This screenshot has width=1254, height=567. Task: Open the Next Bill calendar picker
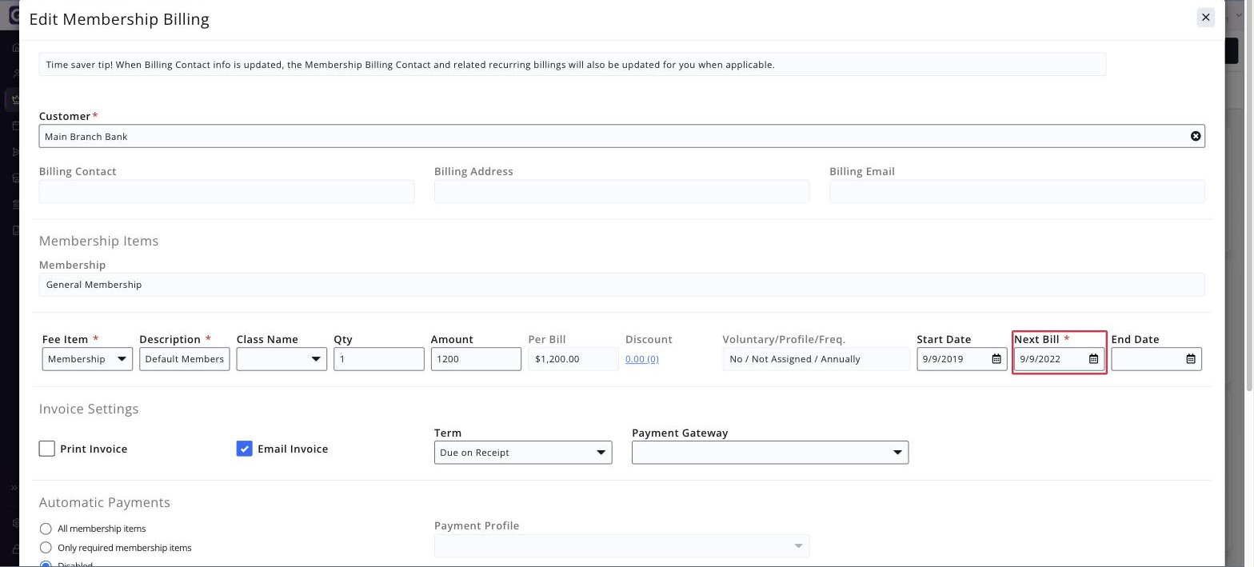1093,359
